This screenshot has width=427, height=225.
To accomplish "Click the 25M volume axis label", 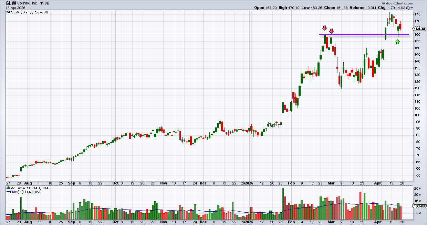I will (x=417, y=189).
